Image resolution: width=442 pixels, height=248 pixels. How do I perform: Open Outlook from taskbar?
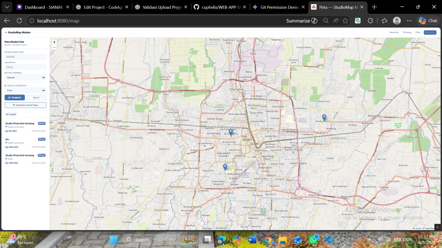click(x=298, y=240)
